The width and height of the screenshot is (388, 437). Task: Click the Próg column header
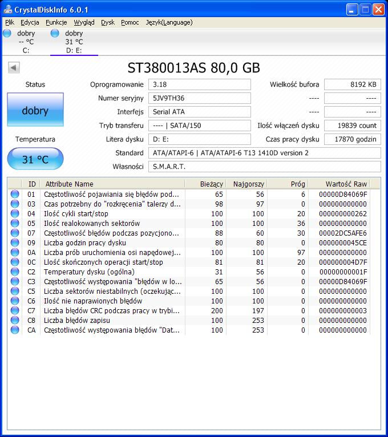288,184
